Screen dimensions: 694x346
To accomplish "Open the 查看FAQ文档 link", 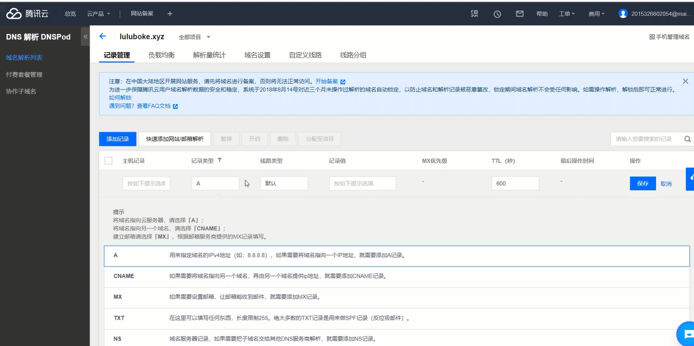I will (x=153, y=106).
